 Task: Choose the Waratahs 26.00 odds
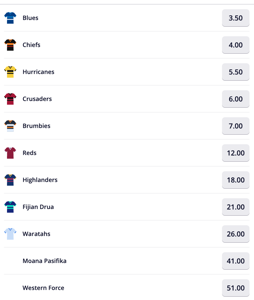tap(235, 234)
